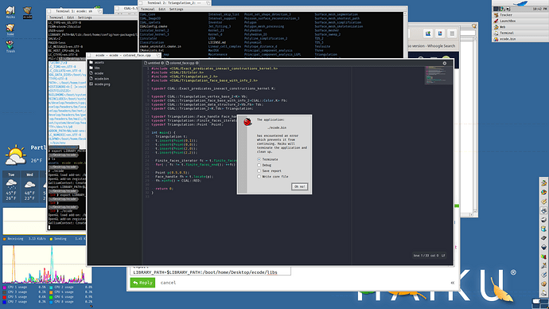Click the CPU 2 usage legend swatch

click(x=51, y=287)
